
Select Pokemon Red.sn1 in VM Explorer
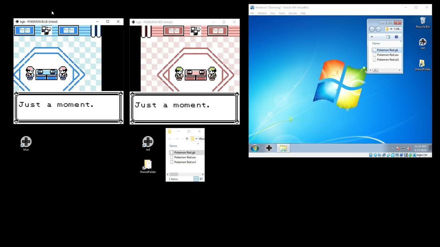click(x=388, y=60)
